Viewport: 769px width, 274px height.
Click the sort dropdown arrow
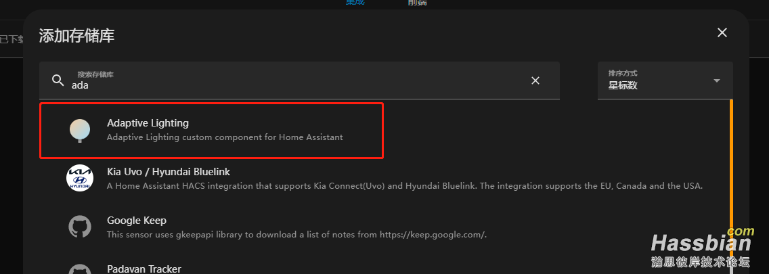[716, 81]
